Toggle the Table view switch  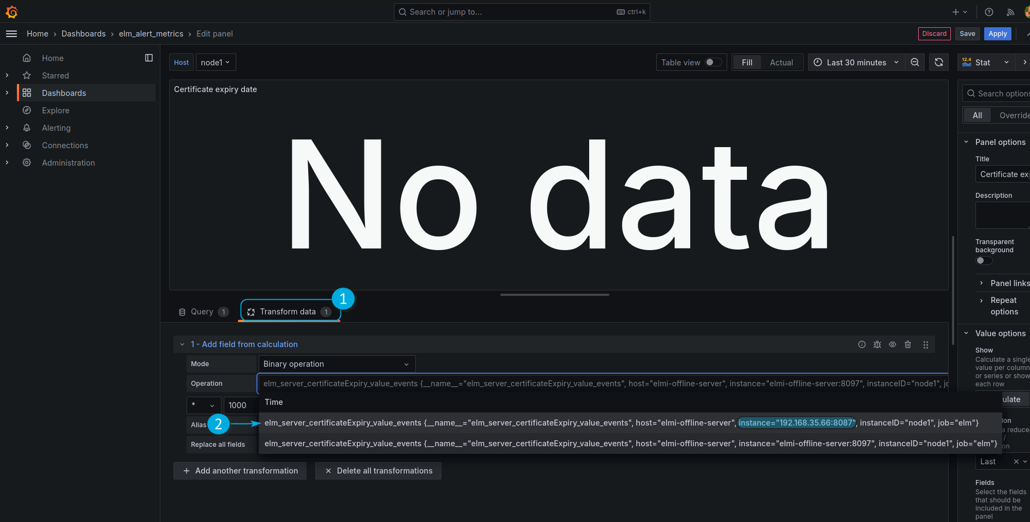tap(713, 63)
